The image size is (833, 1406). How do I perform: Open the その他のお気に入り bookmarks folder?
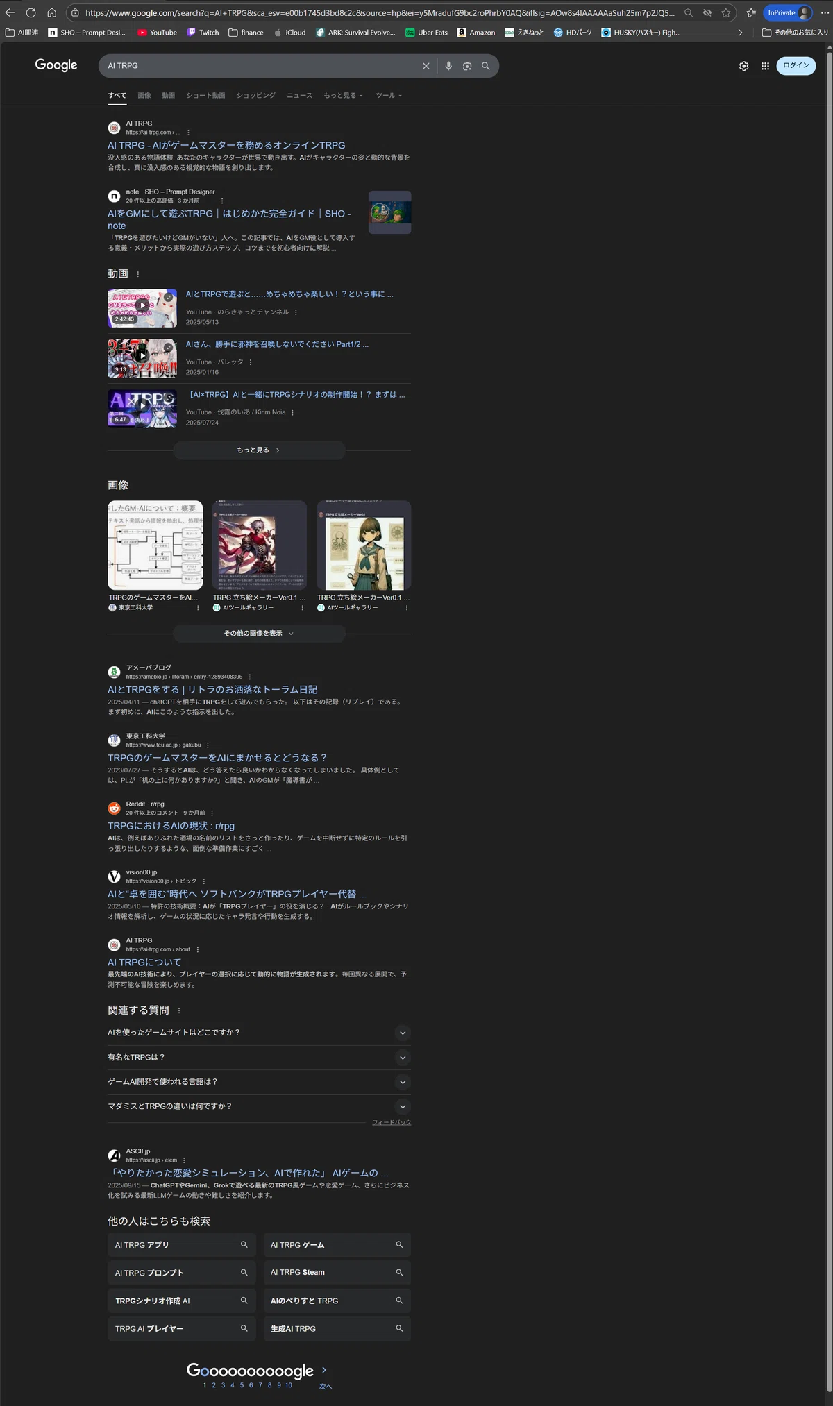point(795,33)
